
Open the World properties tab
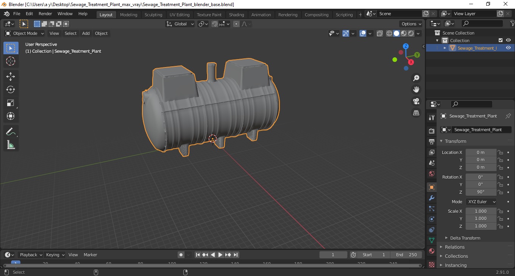(431, 173)
